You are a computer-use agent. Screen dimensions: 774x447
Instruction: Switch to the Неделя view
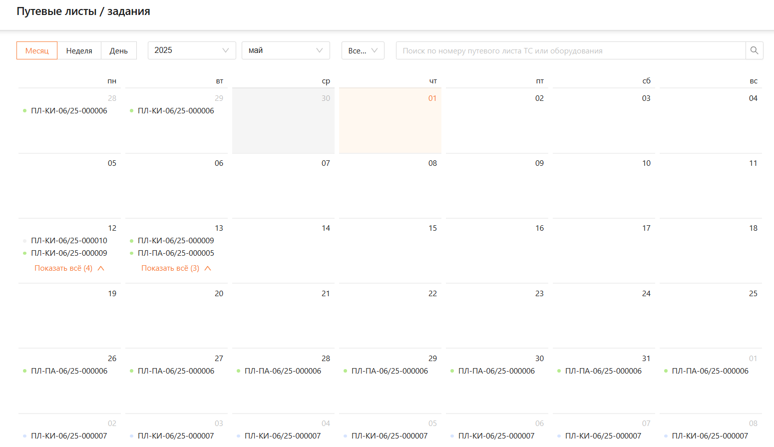pos(79,50)
